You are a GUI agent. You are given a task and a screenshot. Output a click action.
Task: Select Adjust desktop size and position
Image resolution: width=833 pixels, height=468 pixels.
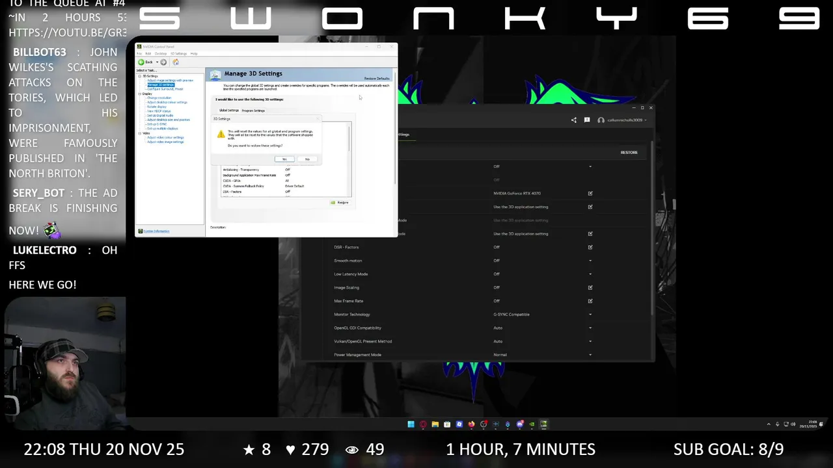click(169, 120)
